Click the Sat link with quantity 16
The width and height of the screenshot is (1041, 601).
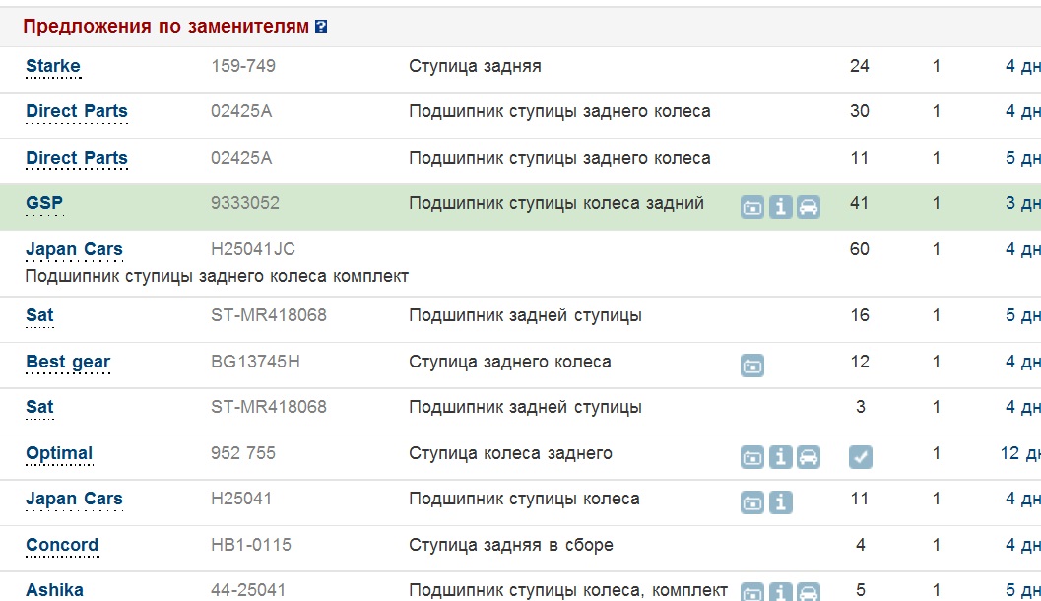point(39,315)
